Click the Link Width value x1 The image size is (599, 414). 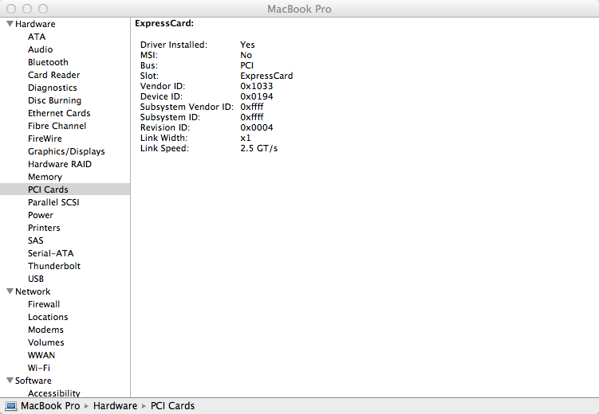pos(246,138)
